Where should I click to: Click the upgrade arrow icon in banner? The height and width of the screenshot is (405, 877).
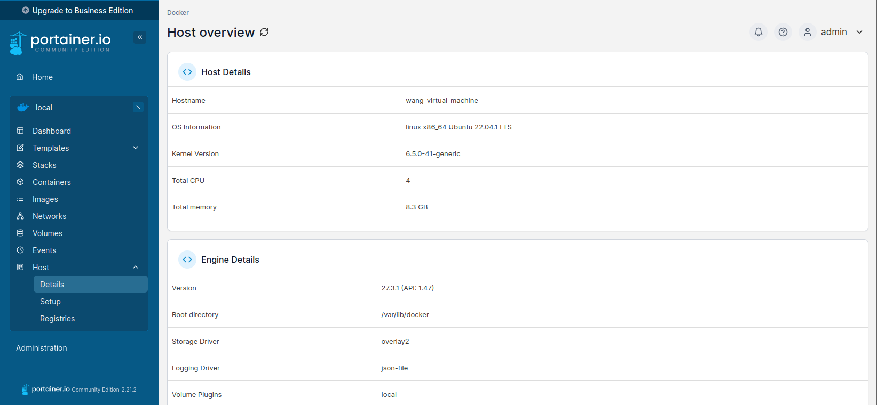[x=26, y=10]
